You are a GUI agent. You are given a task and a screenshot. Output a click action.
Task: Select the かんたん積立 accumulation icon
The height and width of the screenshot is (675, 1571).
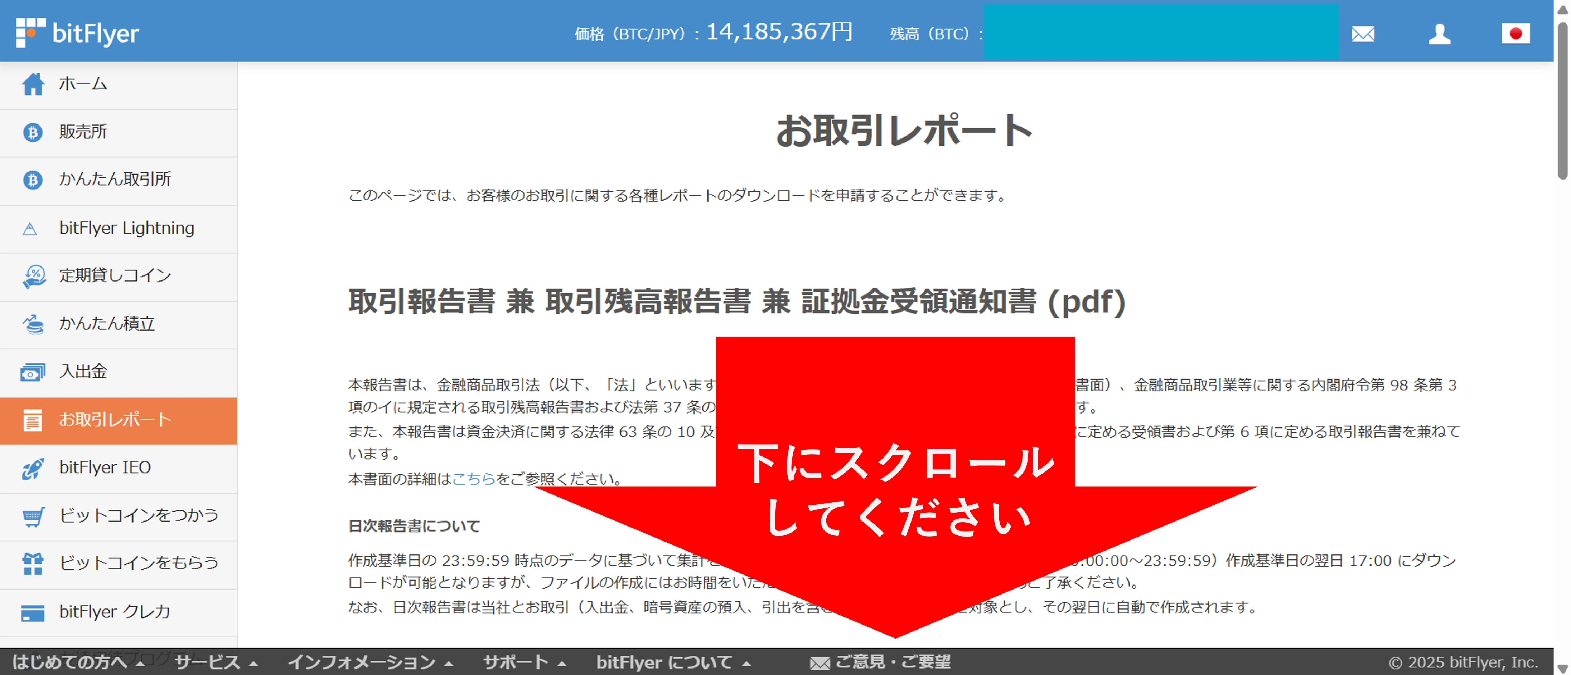point(34,323)
